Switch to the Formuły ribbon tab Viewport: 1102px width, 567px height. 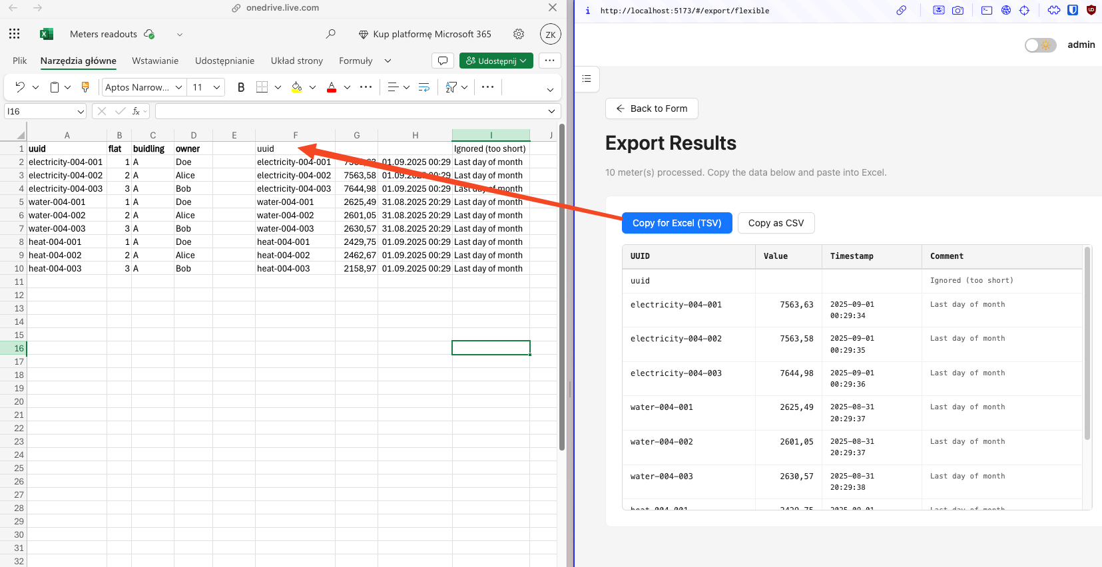[356, 61]
